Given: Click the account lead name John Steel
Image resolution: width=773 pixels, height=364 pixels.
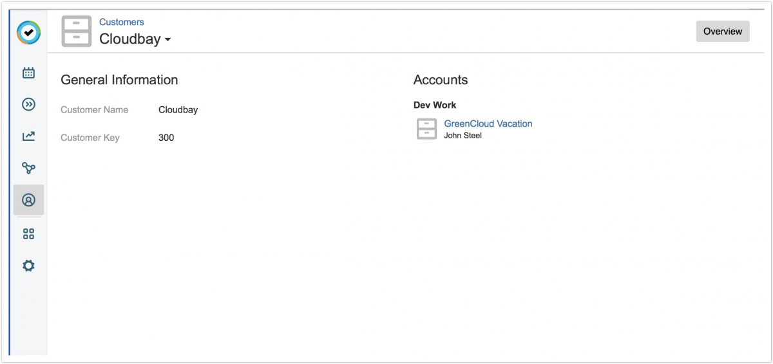Looking at the screenshot, I should click(x=463, y=136).
